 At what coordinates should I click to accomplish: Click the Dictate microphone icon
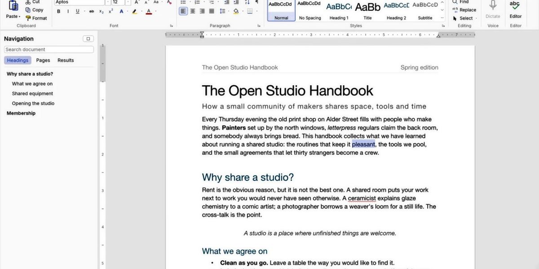[493, 5]
